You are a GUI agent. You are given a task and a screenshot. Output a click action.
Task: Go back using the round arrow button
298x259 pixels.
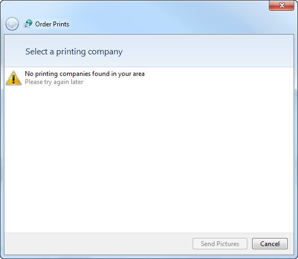(12, 24)
